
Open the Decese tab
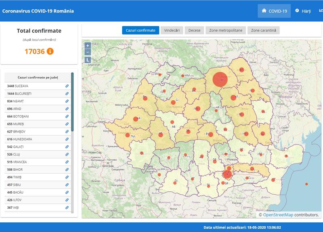pos(194,29)
